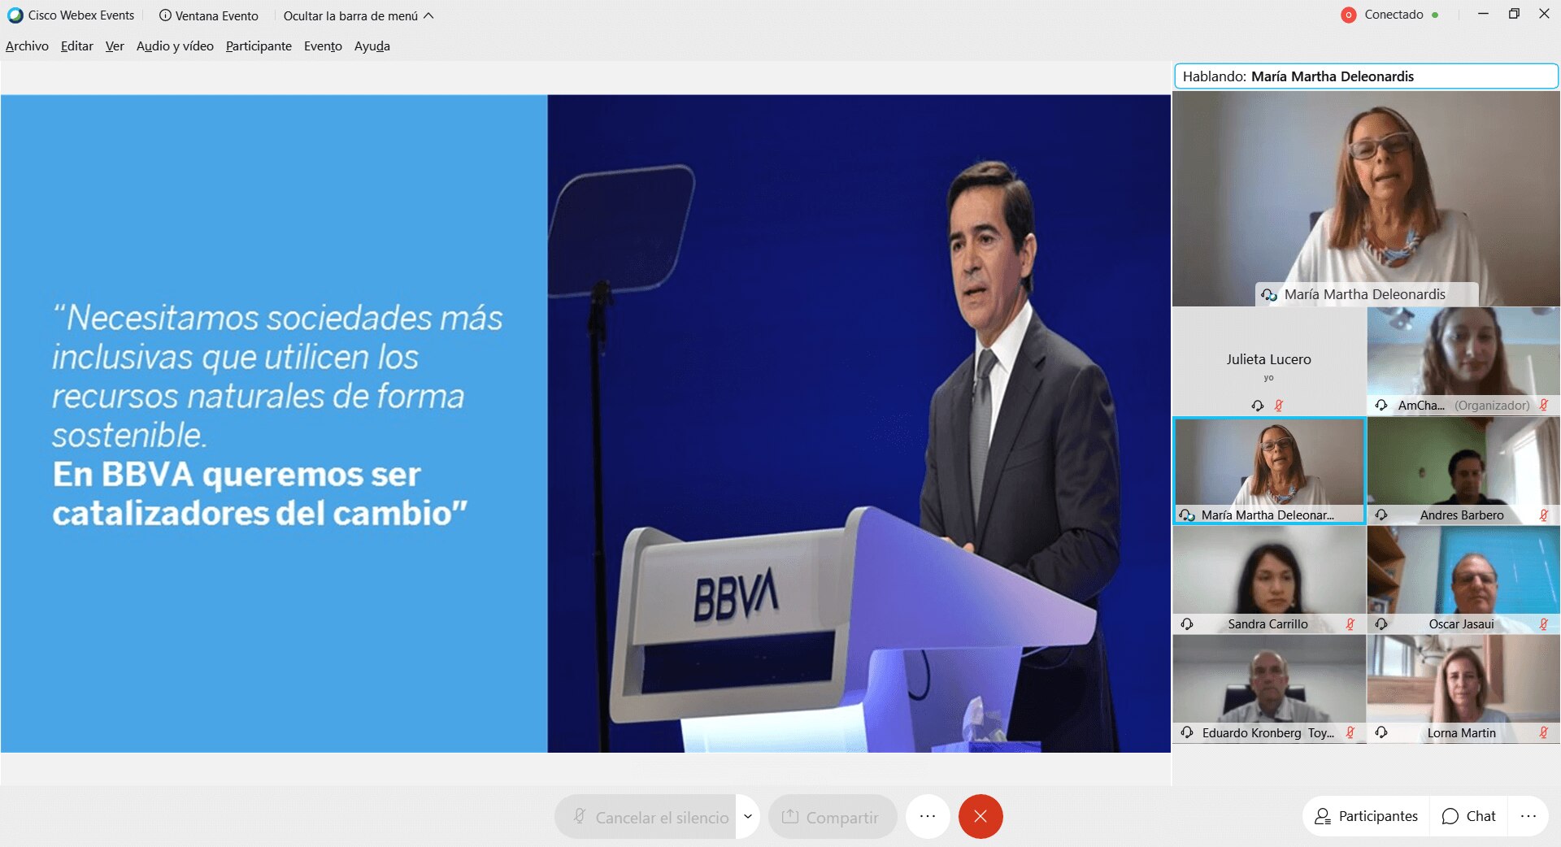Click the En BBVA queremos ser quote text
The width and height of the screenshot is (1561, 847).
260,493
